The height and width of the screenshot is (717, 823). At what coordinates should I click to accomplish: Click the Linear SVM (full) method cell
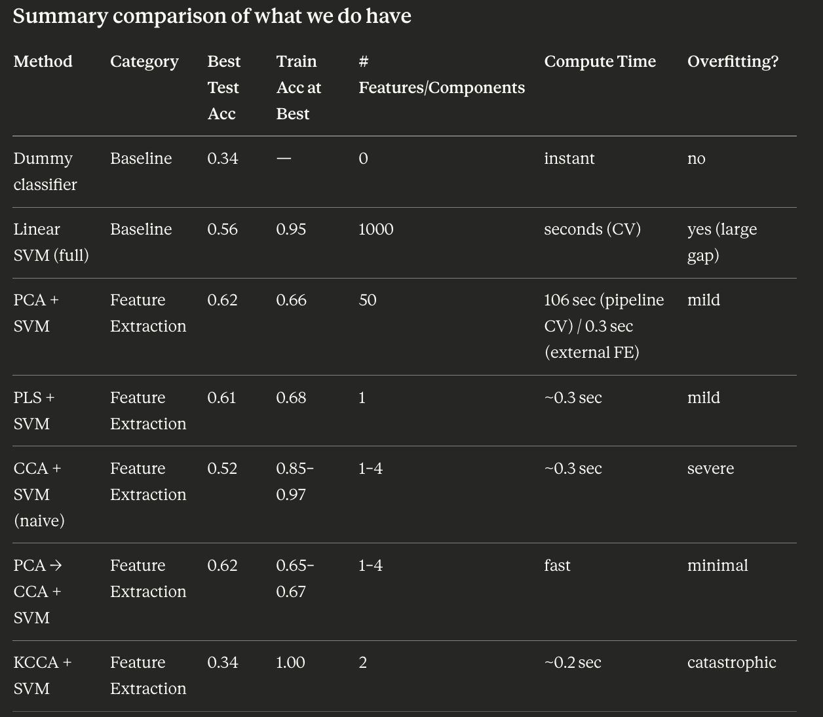(50, 242)
